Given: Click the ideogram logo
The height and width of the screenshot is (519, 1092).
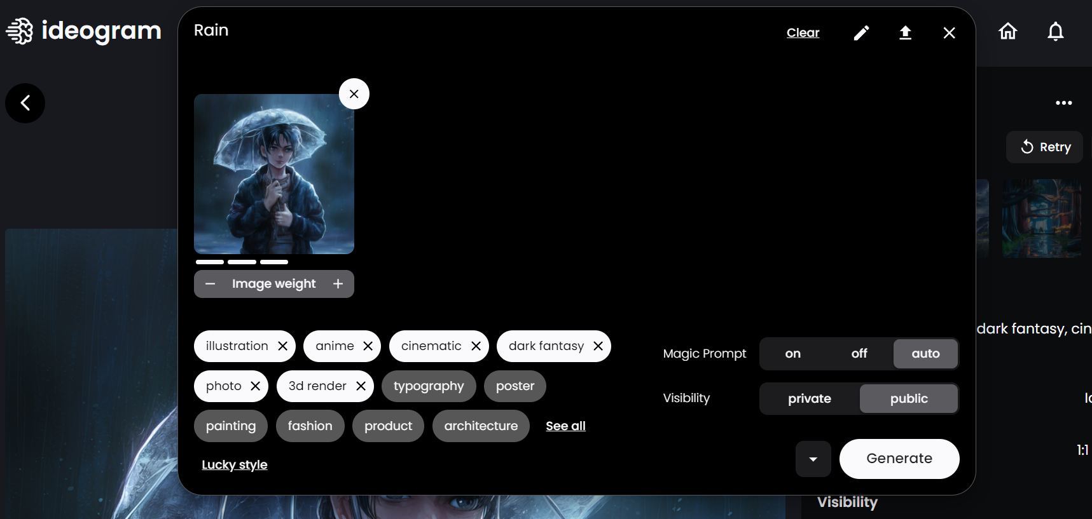Looking at the screenshot, I should click(x=84, y=30).
